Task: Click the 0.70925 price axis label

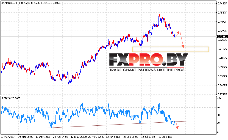Action: (222, 58)
